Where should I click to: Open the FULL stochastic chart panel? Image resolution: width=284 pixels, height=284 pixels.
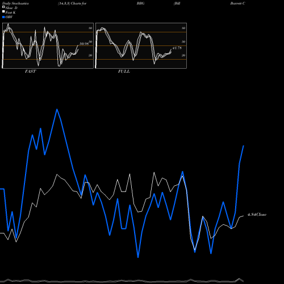click(141, 45)
